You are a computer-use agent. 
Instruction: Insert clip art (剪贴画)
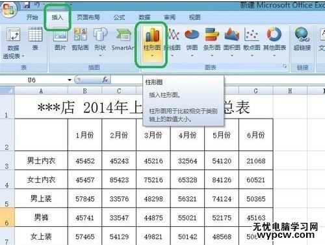click(80, 40)
